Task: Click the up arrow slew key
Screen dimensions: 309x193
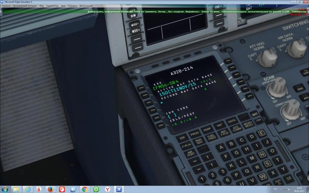Action: [207, 157]
